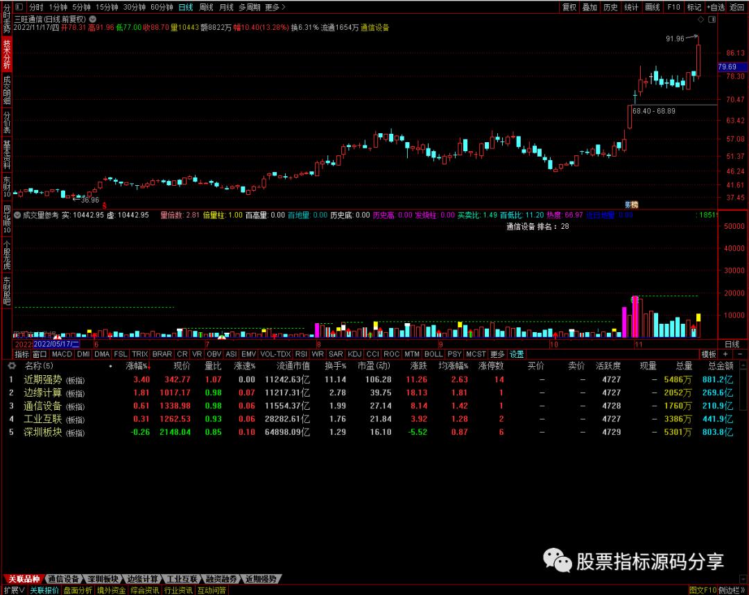Click the table vertical scrollbar up arrow

pyautogui.click(x=743, y=365)
